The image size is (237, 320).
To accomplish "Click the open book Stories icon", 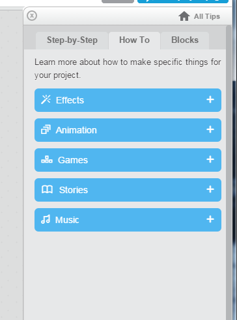I will (47, 189).
